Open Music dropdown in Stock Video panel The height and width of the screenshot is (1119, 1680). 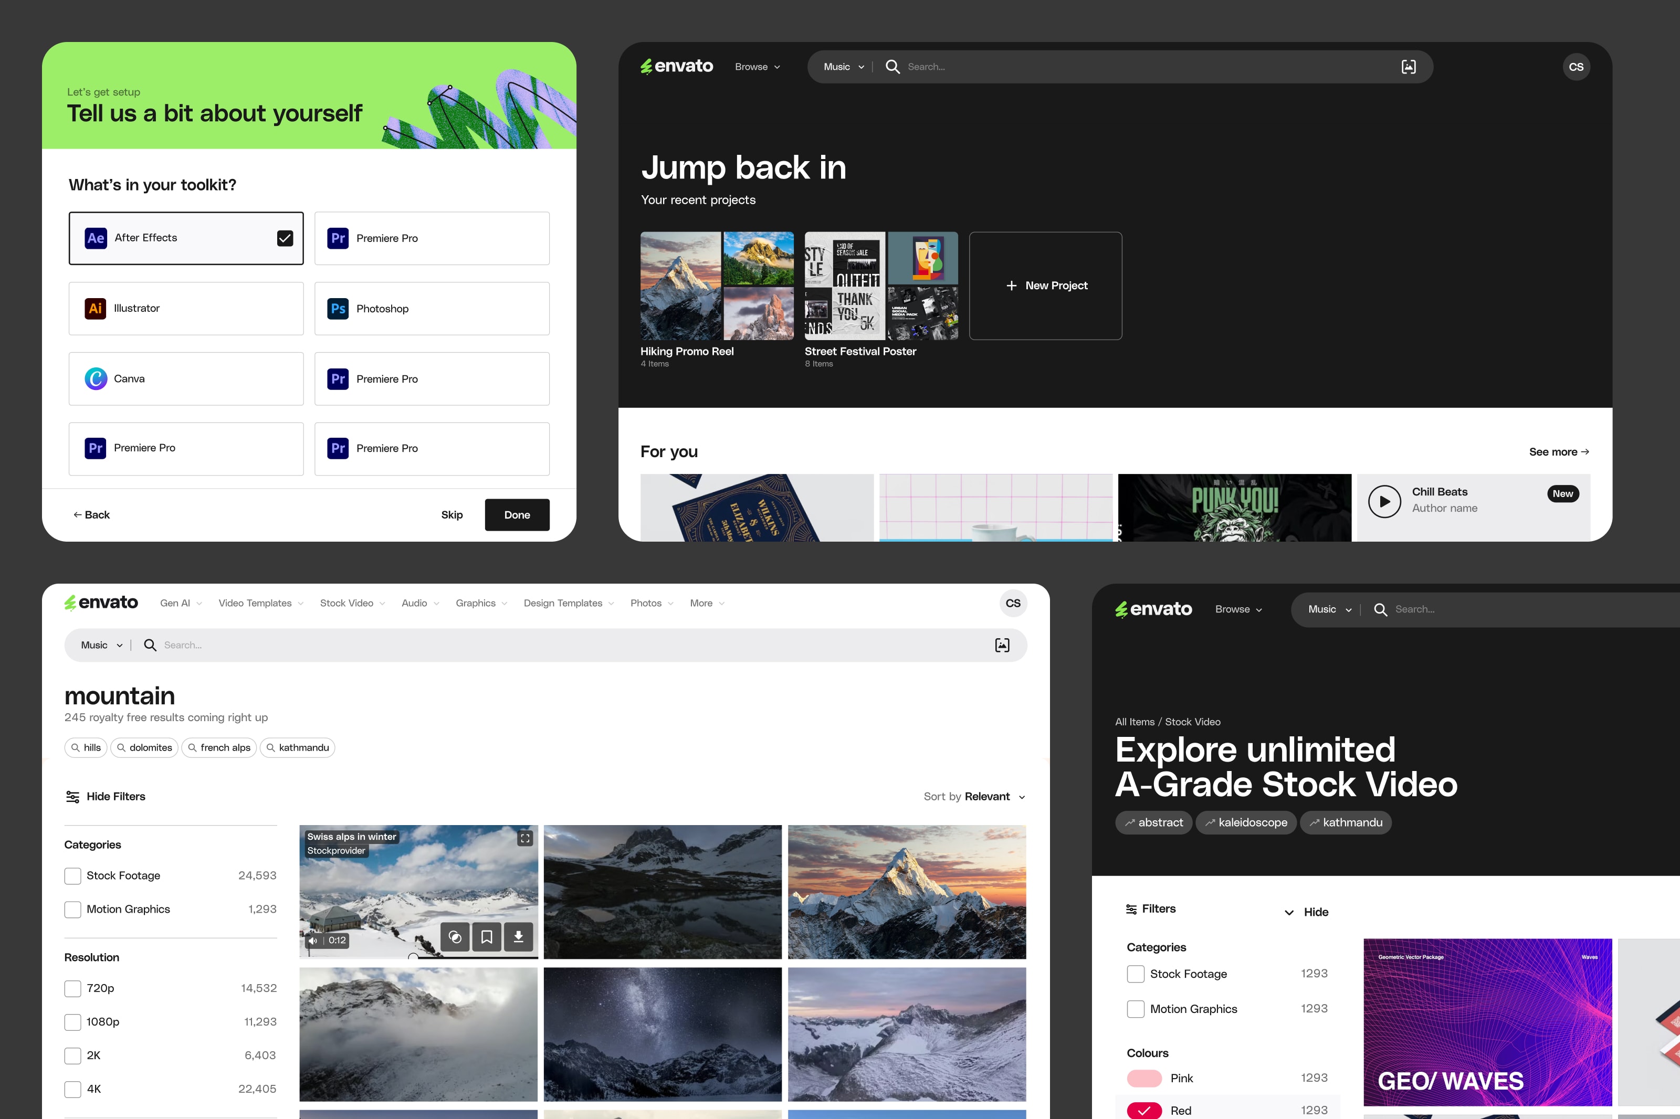[x=1330, y=609]
